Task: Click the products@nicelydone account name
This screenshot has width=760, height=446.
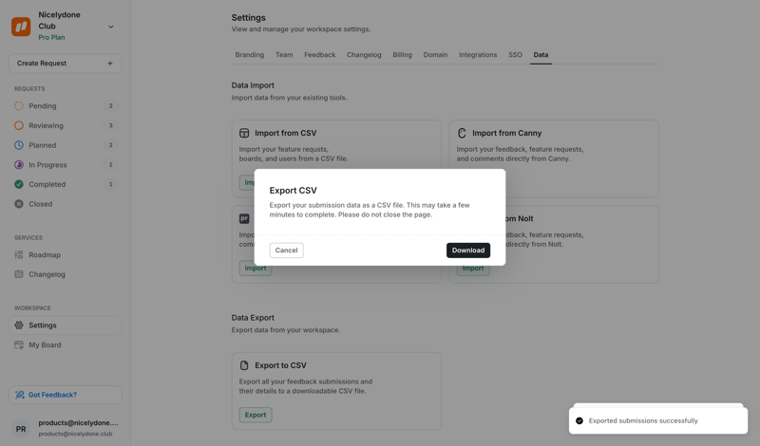Action: 78,423
